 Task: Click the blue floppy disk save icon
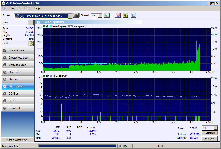133,15
